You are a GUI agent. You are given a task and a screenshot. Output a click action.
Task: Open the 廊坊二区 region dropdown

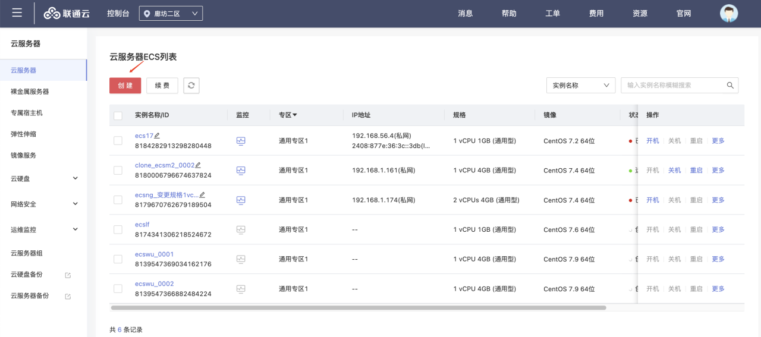[171, 14]
